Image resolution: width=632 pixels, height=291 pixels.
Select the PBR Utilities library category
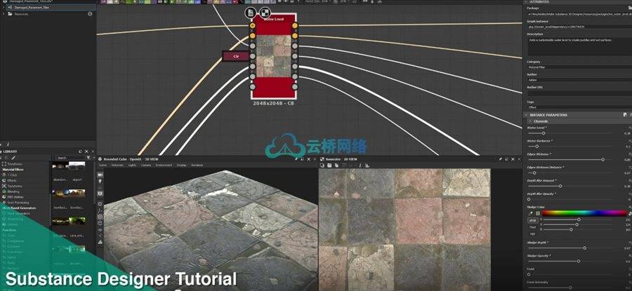pyautogui.click(x=15, y=197)
